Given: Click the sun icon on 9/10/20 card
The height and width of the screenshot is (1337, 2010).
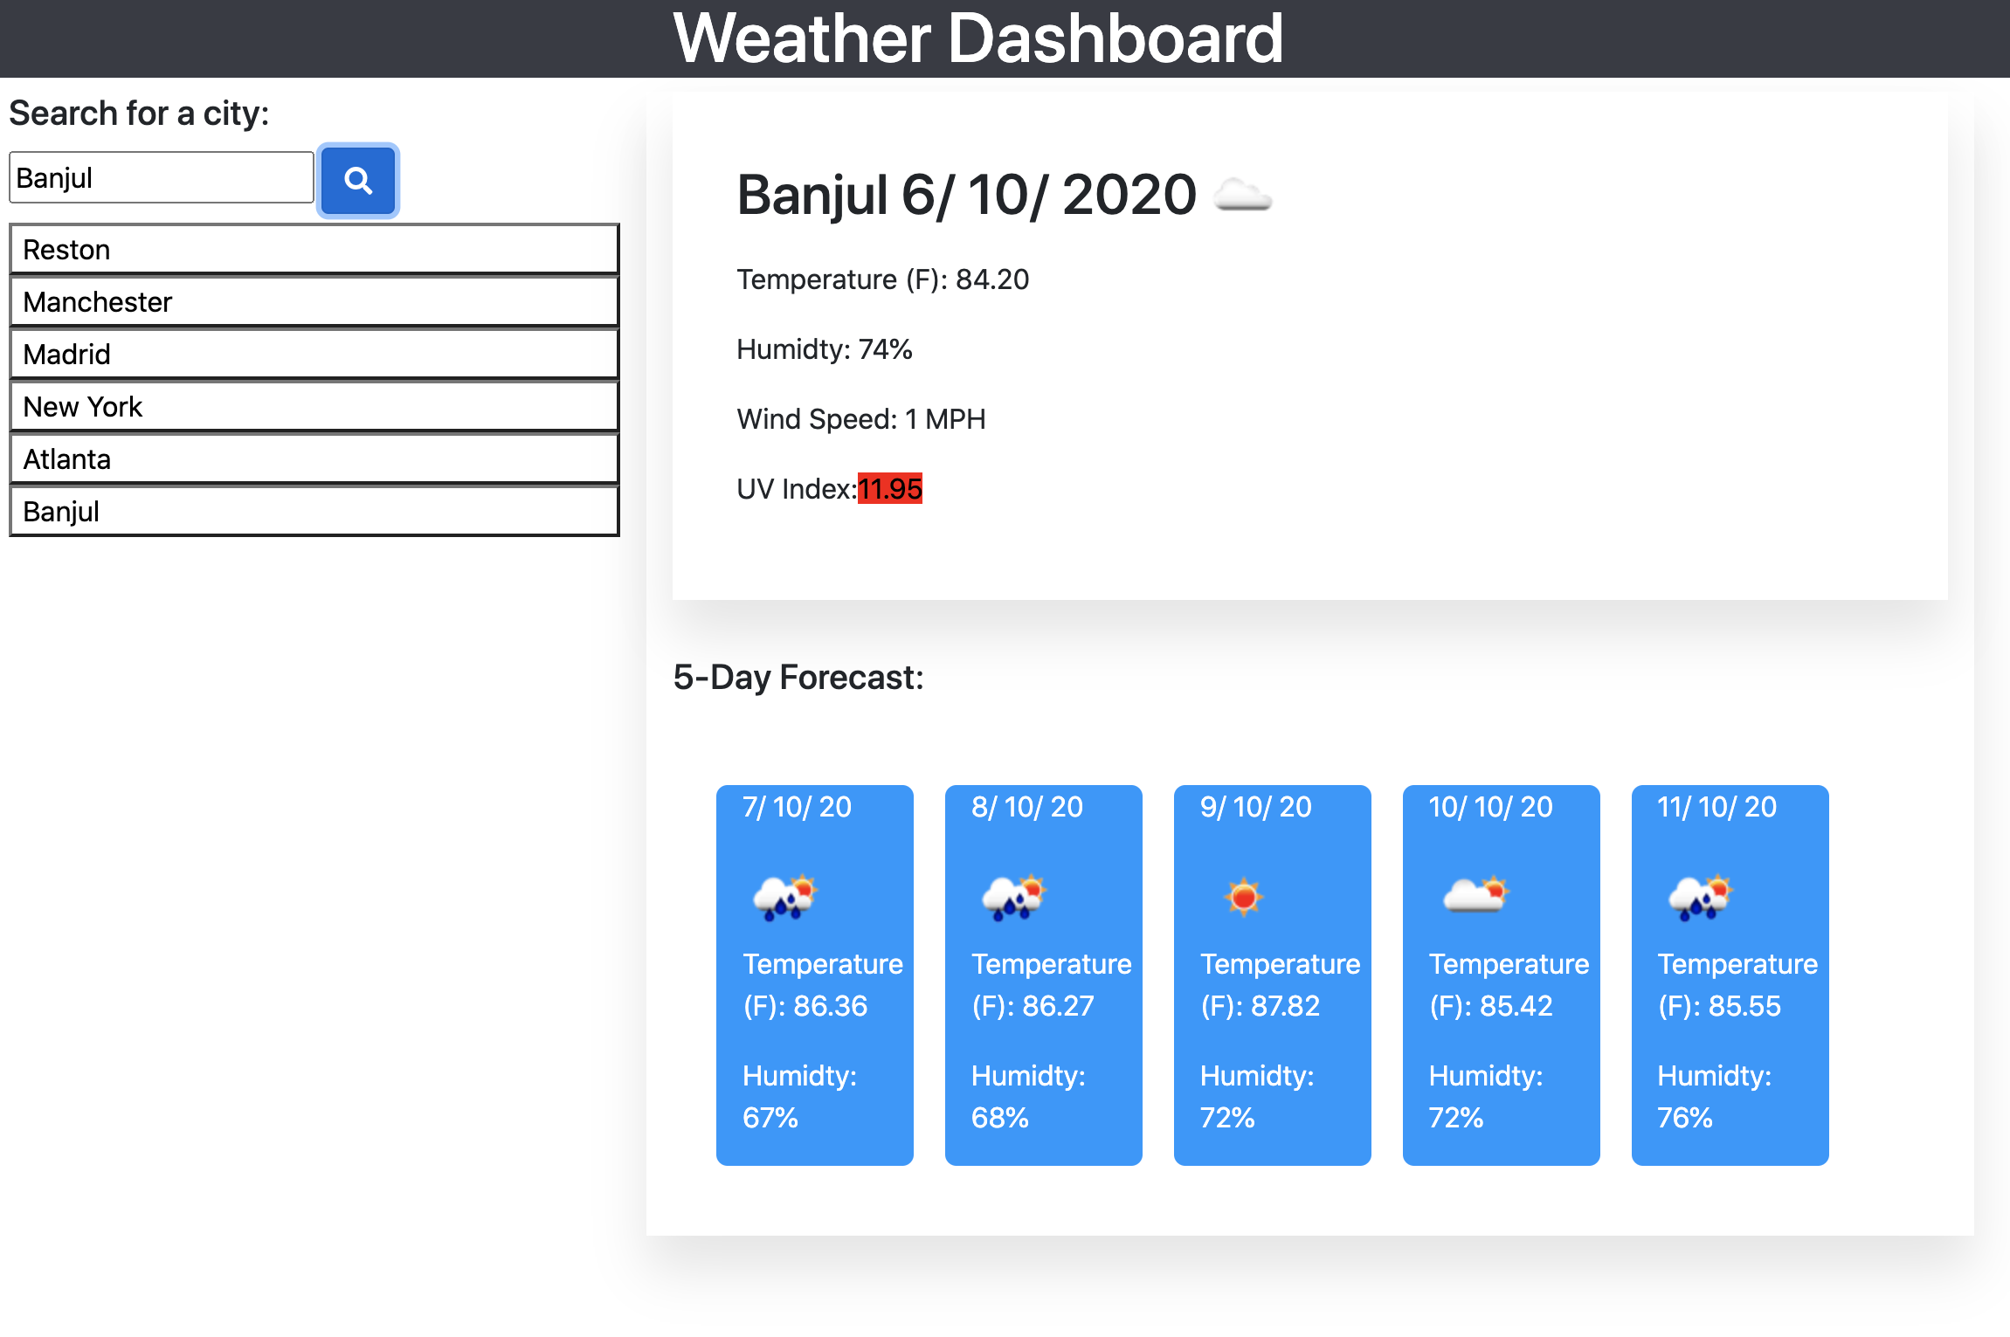Looking at the screenshot, I should click(1243, 897).
